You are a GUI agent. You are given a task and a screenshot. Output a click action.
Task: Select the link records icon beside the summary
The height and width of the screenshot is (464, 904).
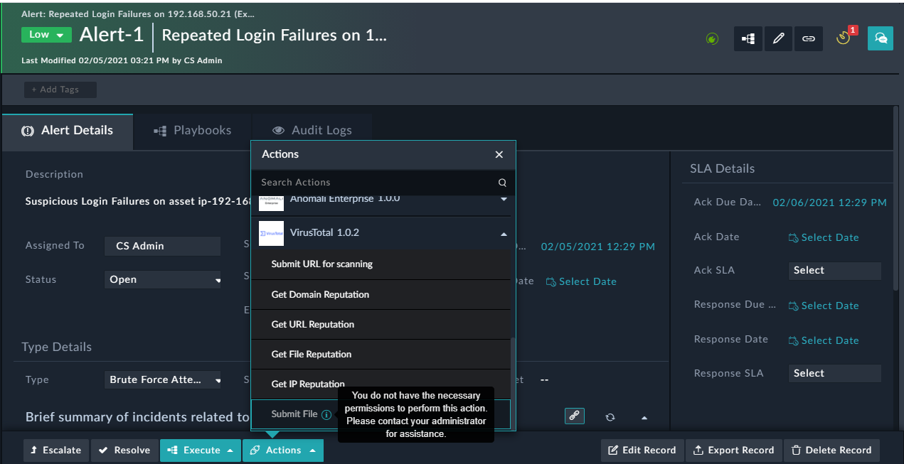(x=575, y=416)
